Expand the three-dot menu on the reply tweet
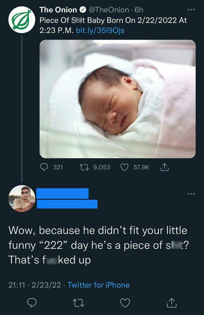This screenshot has width=204, height=315. 191,194
